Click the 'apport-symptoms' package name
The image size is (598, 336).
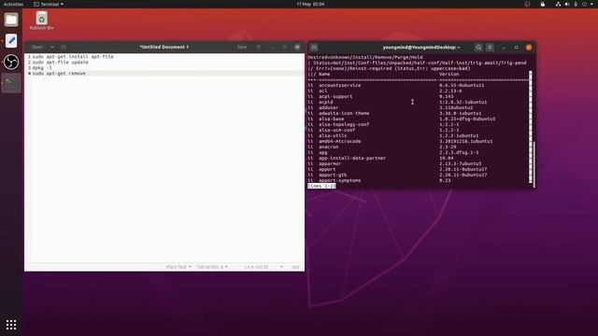coord(340,180)
